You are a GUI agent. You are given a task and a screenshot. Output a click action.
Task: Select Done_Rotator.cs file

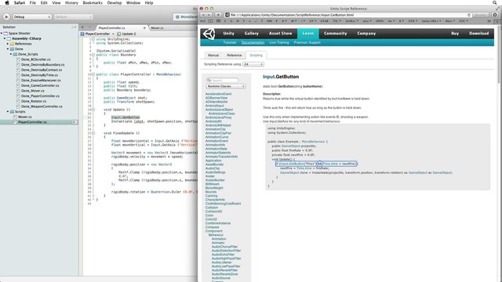point(34,101)
